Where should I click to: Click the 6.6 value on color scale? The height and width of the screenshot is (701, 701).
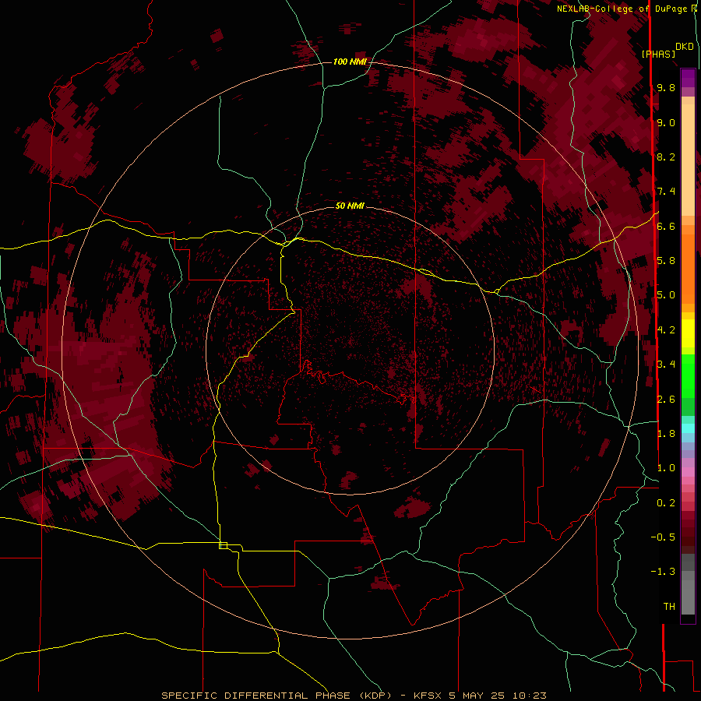click(666, 226)
